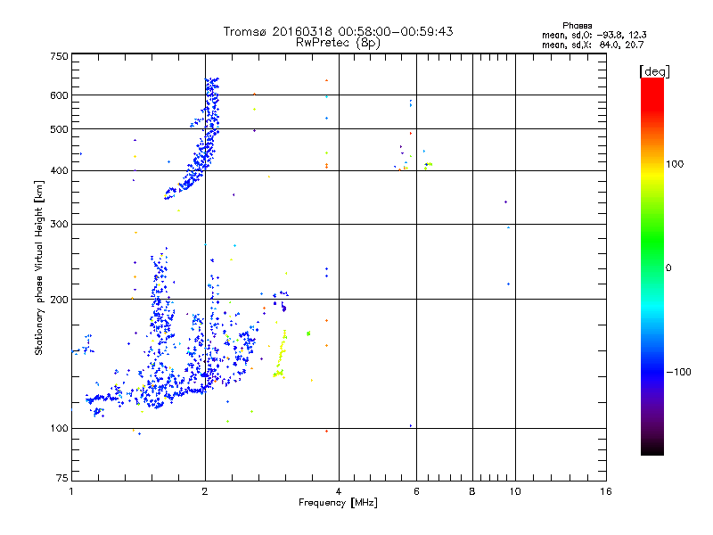713x535 pixels.
Task: Click the plot title 'Tromsø 20160318 00:58:00-00:59:43'
Action: click(338, 31)
